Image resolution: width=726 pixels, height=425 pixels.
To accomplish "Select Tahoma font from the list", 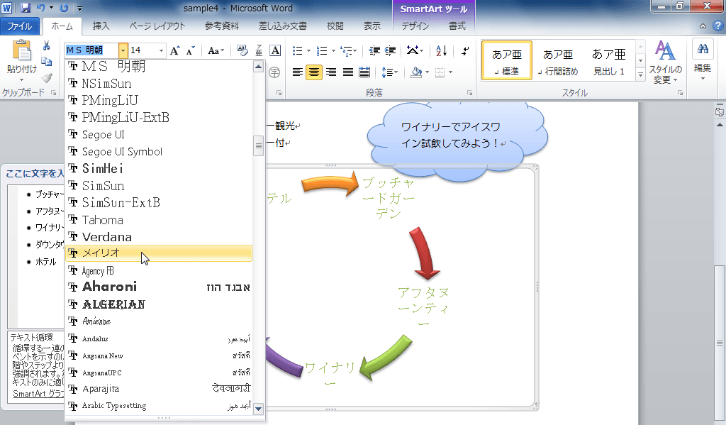I will point(159,220).
